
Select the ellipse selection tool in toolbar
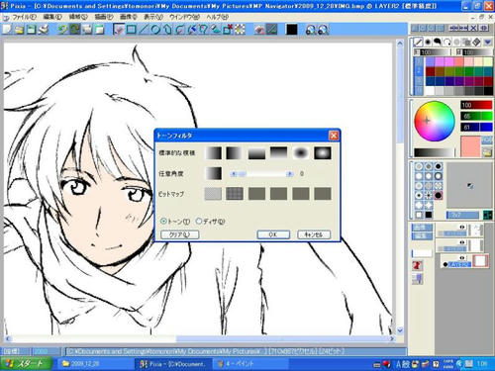[154, 30]
